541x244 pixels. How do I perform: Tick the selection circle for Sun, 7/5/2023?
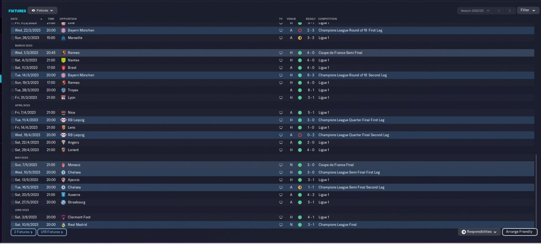pyautogui.click(x=13, y=165)
